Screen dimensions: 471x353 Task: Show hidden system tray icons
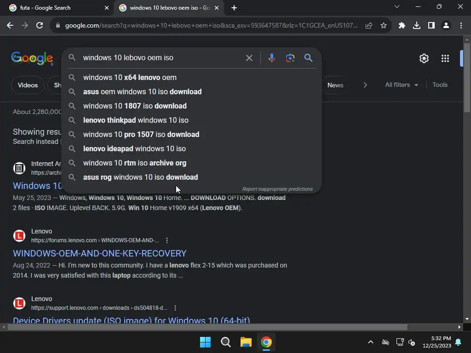[x=371, y=342]
